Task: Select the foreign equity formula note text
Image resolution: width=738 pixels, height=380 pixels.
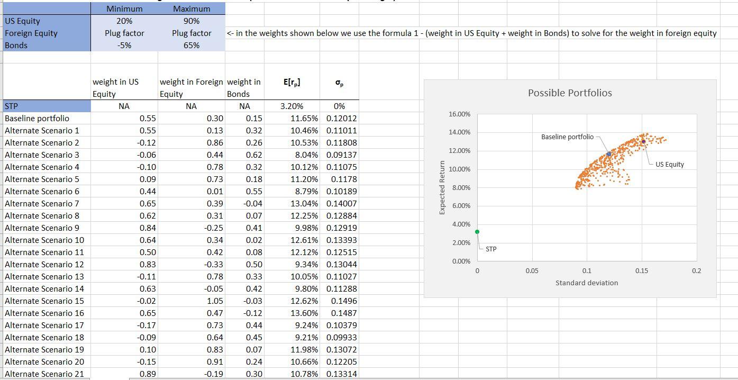Action: tap(471, 33)
